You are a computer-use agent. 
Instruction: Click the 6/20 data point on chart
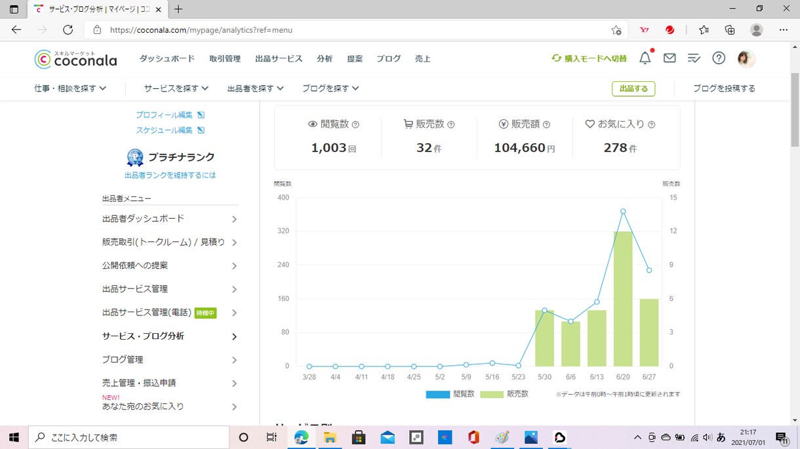(623, 211)
